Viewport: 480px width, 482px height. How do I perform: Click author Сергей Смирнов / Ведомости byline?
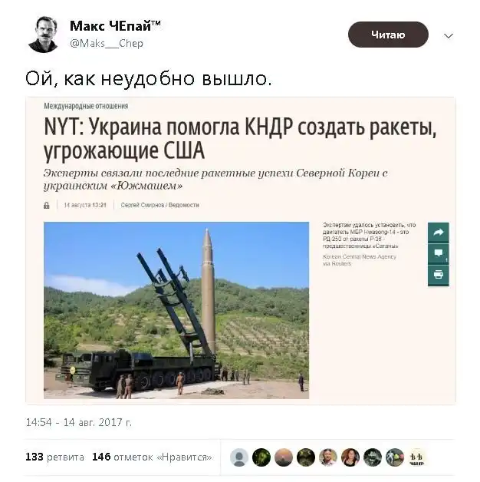(x=159, y=205)
